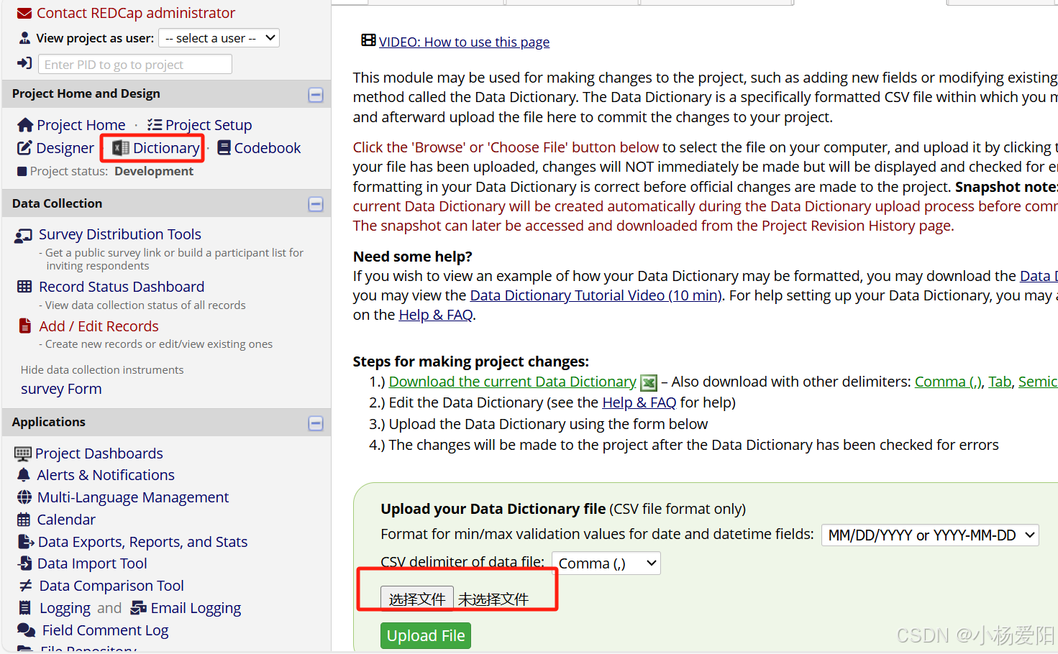The image size is (1058, 654).
Task: Click the house icon for Project Home
Action: [x=25, y=125]
